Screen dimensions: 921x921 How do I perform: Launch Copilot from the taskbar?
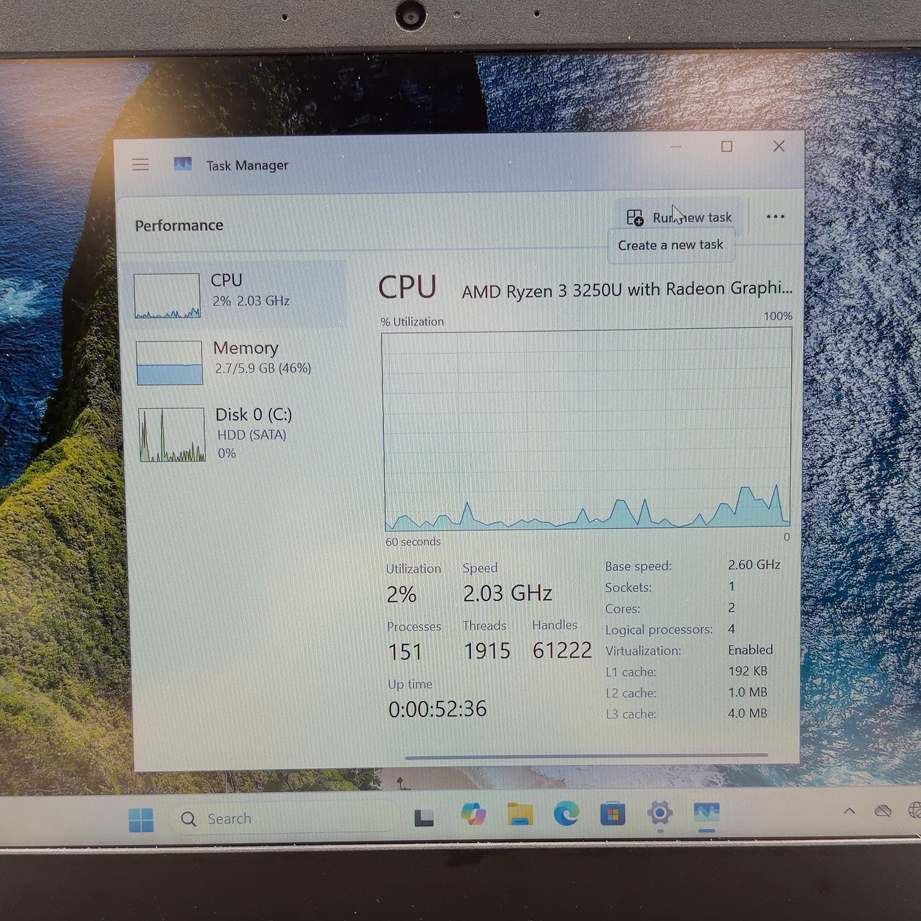coord(473,814)
